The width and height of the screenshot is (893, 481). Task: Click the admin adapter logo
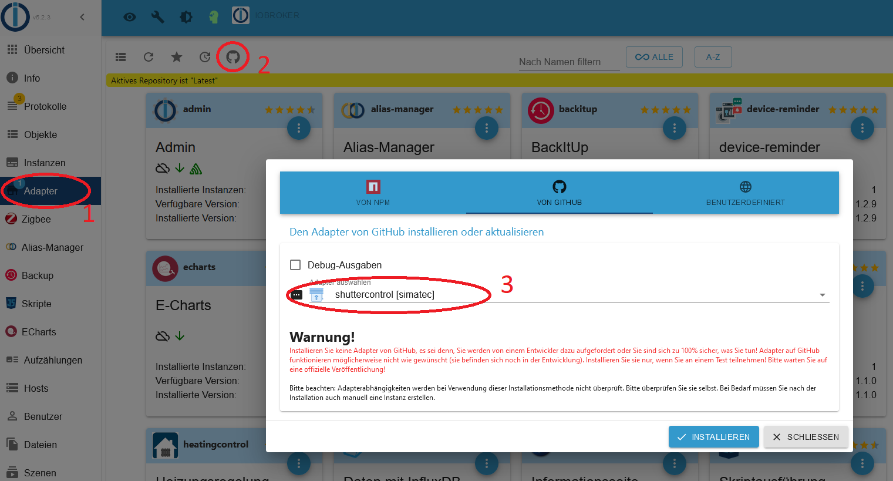[165, 110]
